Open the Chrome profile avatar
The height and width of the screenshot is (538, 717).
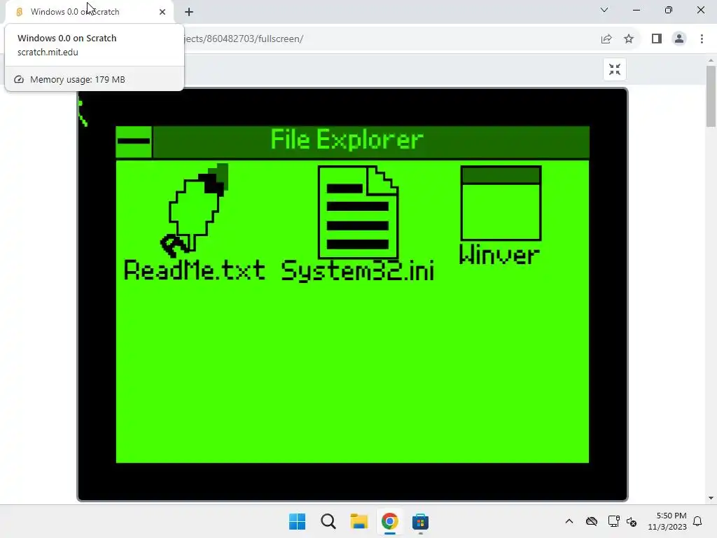tap(679, 39)
